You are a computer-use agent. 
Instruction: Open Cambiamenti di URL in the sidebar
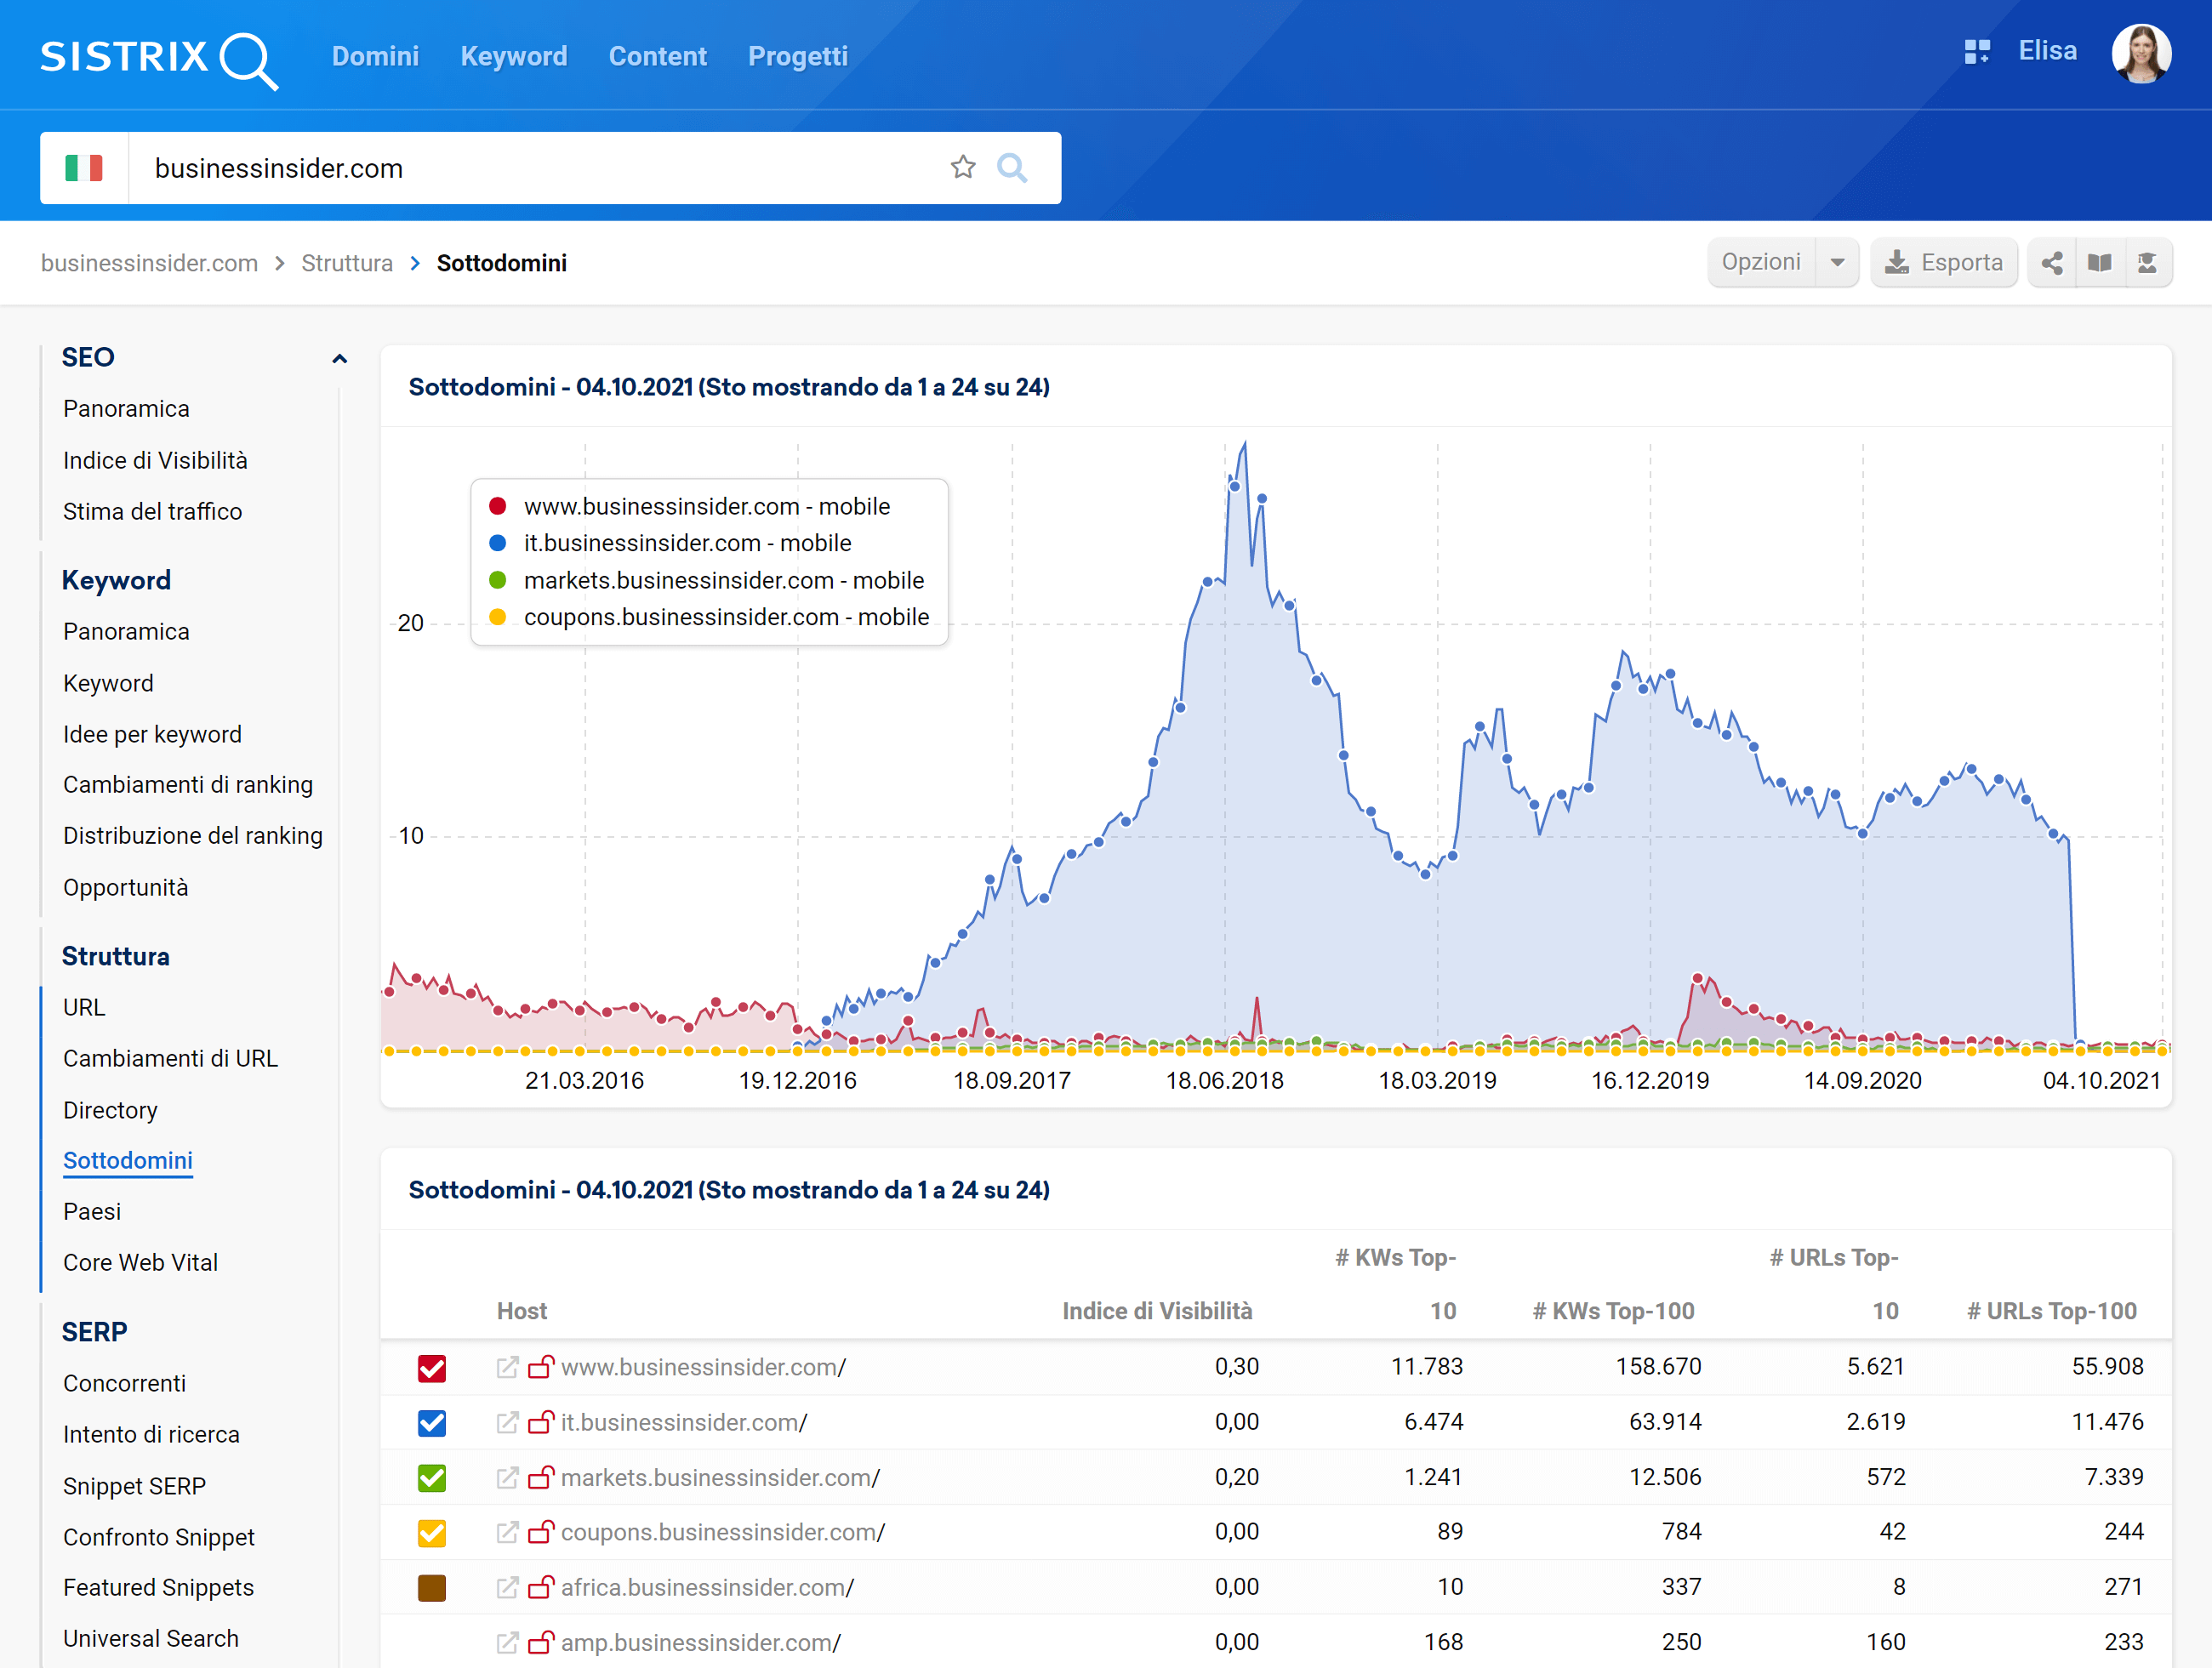(x=170, y=1058)
